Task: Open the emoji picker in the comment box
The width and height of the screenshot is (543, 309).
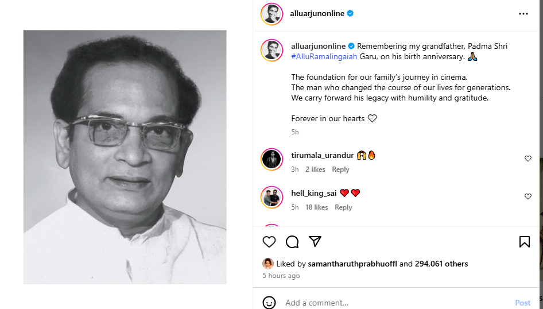Action: (x=269, y=303)
